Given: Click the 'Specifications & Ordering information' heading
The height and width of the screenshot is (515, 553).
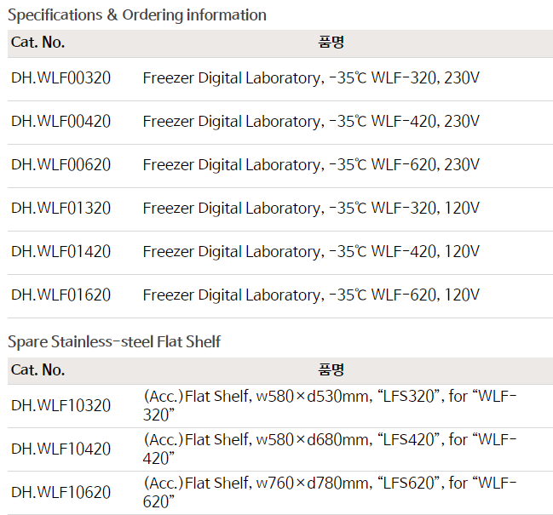Looking at the screenshot, I should coord(137,15).
